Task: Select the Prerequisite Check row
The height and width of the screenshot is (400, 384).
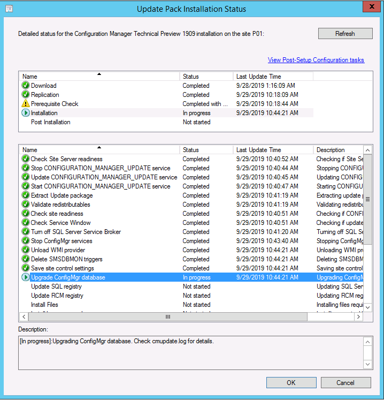Action: (167, 103)
